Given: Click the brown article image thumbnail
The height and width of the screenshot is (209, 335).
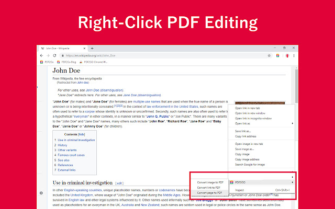Looking at the screenshot, I should tap(260, 103).
